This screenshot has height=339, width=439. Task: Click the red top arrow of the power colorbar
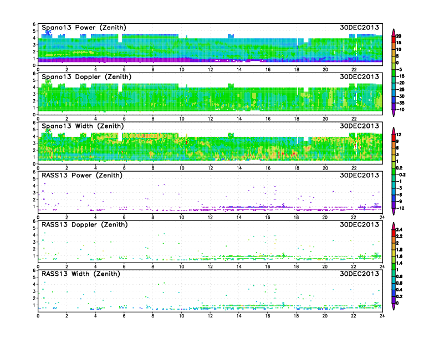click(x=393, y=32)
